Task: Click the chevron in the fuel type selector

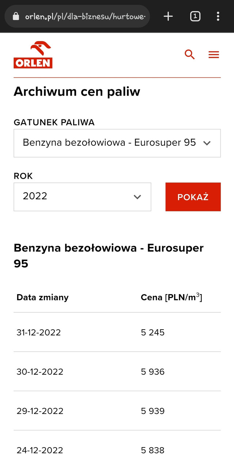Action: click(207, 143)
